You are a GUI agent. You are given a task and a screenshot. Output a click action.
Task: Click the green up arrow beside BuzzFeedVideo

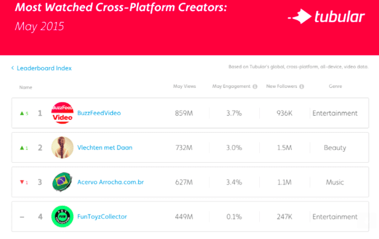click(21, 113)
